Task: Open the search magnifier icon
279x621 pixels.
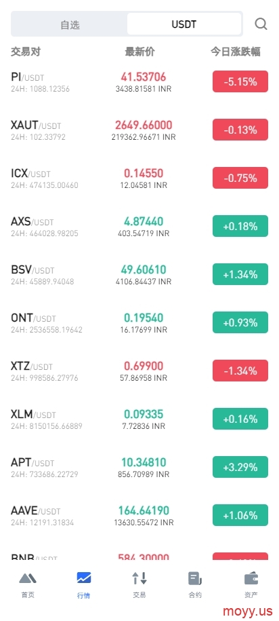Action: [x=261, y=24]
